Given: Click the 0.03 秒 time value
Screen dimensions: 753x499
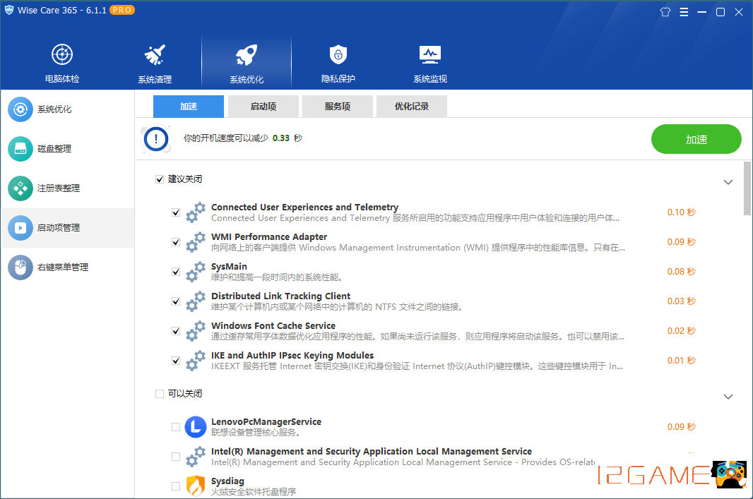Looking at the screenshot, I should pos(682,301).
